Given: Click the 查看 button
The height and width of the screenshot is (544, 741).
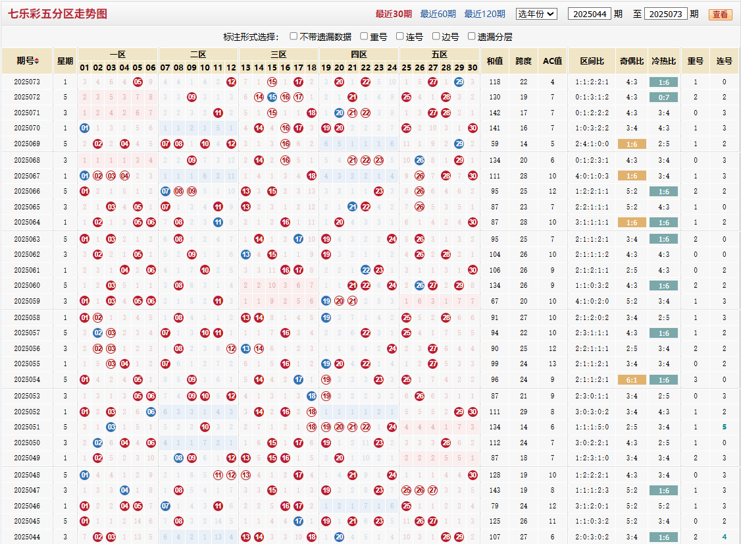Looking at the screenshot, I should coord(720,14).
